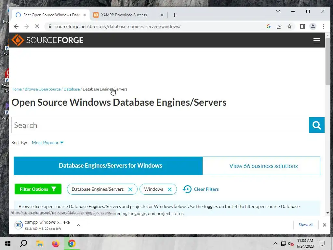Open Chrome profile avatar
The height and width of the screenshot is (250, 333).
[313, 26]
